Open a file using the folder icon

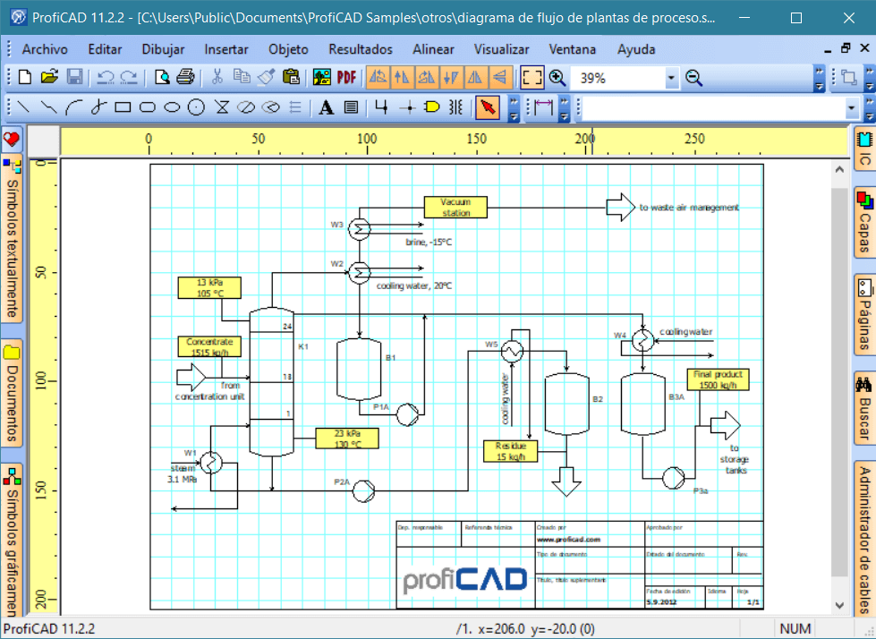point(49,77)
